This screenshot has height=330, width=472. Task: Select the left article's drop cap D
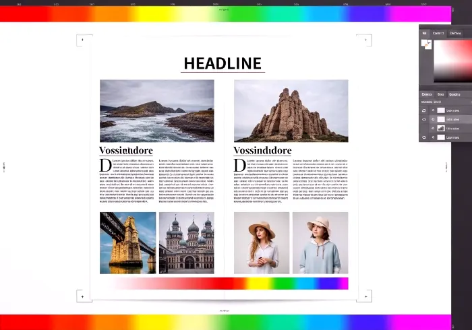105,166
